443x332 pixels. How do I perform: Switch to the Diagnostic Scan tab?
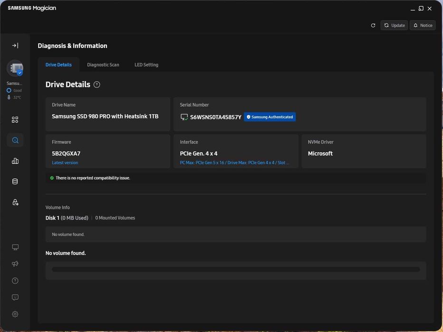[103, 65]
